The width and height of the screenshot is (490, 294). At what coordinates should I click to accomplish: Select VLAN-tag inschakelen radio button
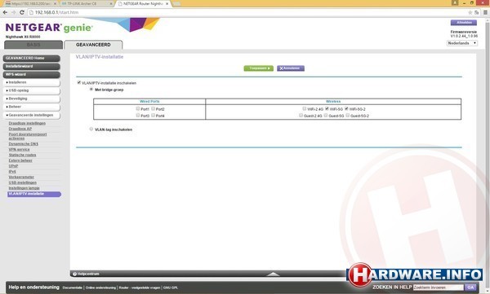91,129
